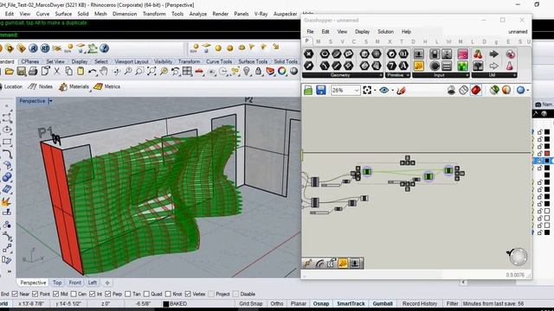554x311 pixels.
Task: Click the 'unnamed' document label in Grasshopper
Action: [x=518, y=32]
